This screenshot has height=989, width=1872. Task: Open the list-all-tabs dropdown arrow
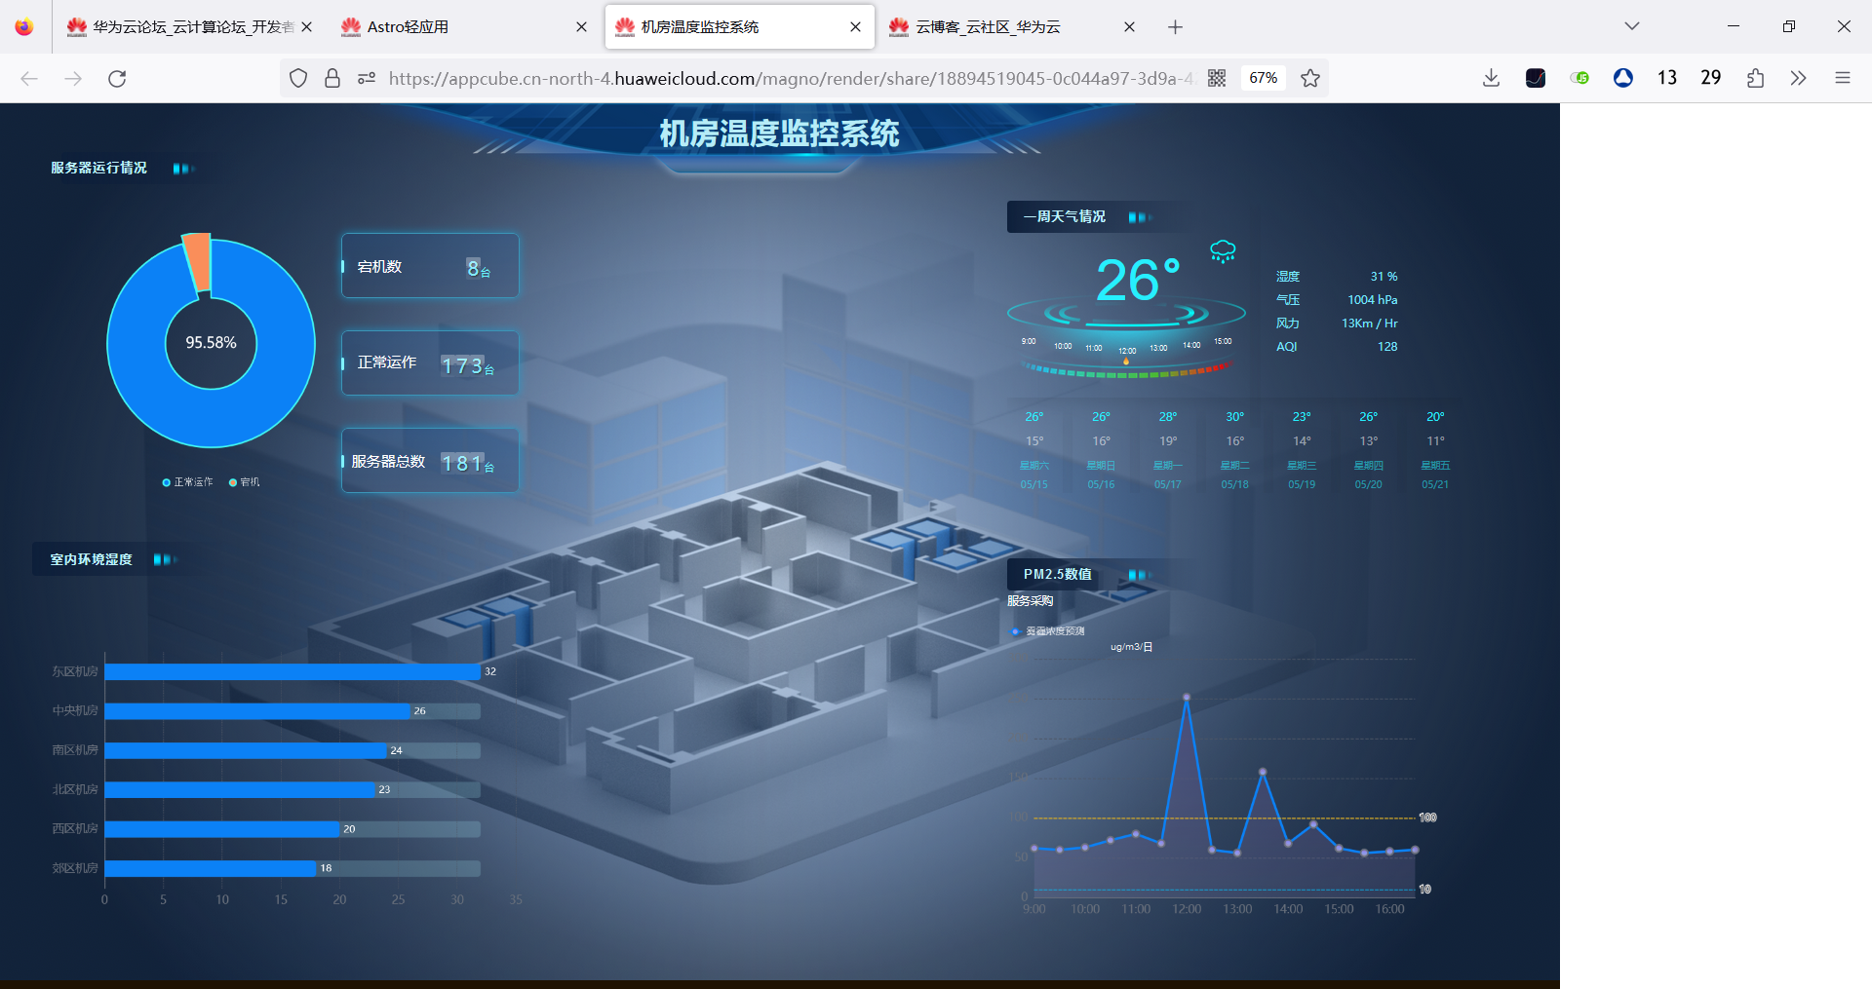click(x=1631, y=26)
